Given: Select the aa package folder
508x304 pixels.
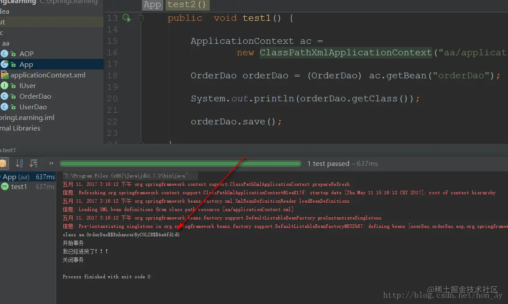Looking at the screenshot, I should [x=6, y=43].
